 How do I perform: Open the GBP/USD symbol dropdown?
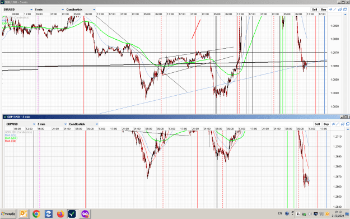pos(21,124)
